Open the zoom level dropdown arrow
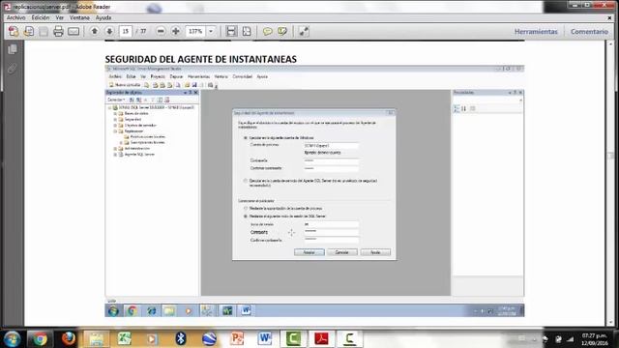This screenshot has height=348, width=619. coord(211,31)
